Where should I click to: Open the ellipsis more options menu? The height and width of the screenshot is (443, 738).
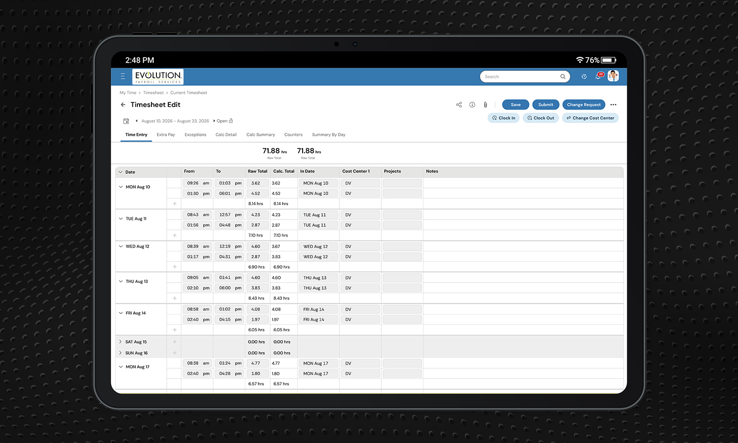tap(613, 104)
